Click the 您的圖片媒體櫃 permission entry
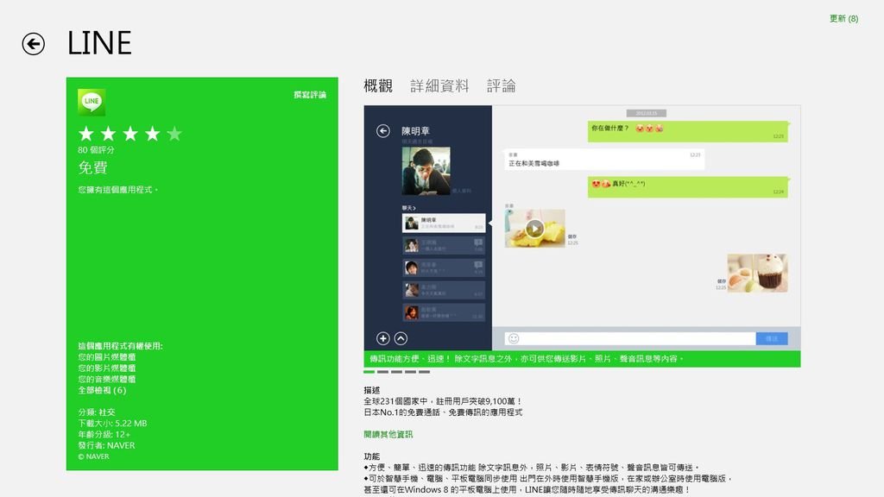 (106, 357)
